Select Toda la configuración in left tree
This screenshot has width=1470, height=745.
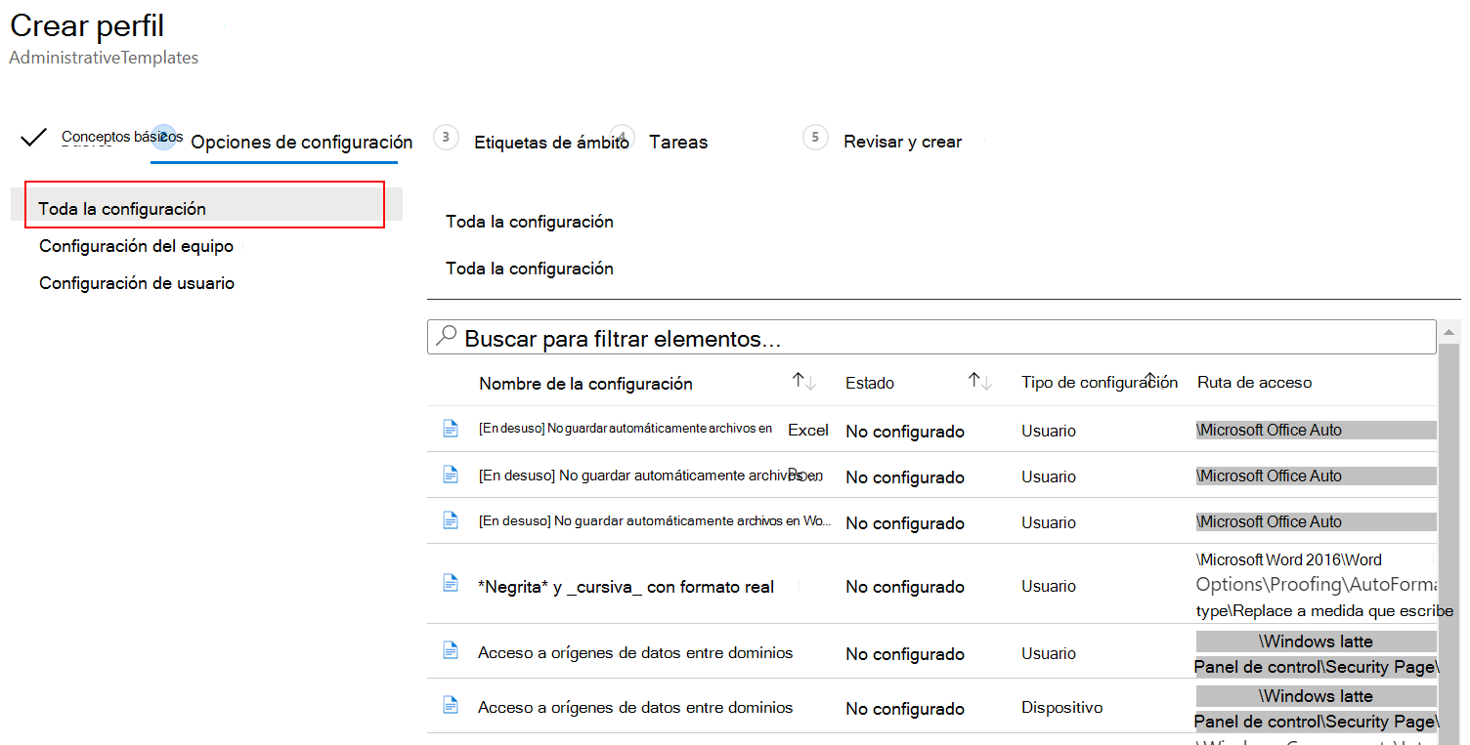pyautogui.click(x=204, y=205)
